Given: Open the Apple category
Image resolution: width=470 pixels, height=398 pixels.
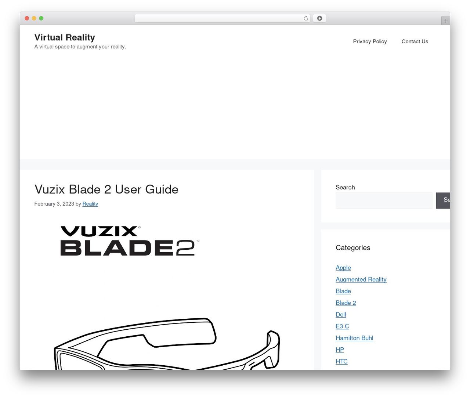Looking at the screenshot, I should (x=343, y=268).
